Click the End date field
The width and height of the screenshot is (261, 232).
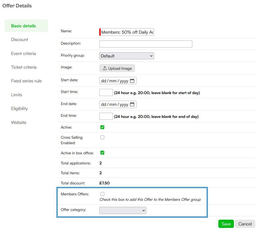(118, 104)
